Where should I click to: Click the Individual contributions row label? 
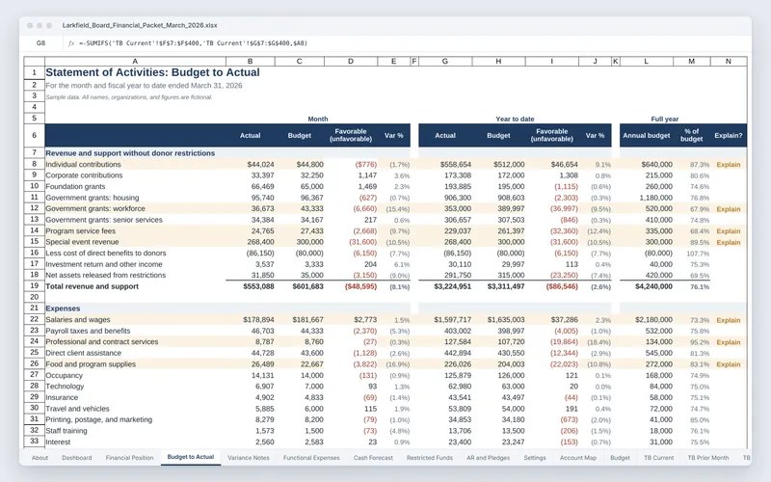[83, 164]
